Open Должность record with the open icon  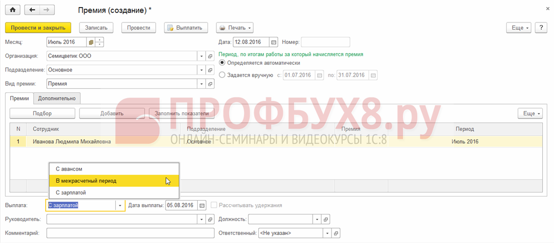coord(325,220)
